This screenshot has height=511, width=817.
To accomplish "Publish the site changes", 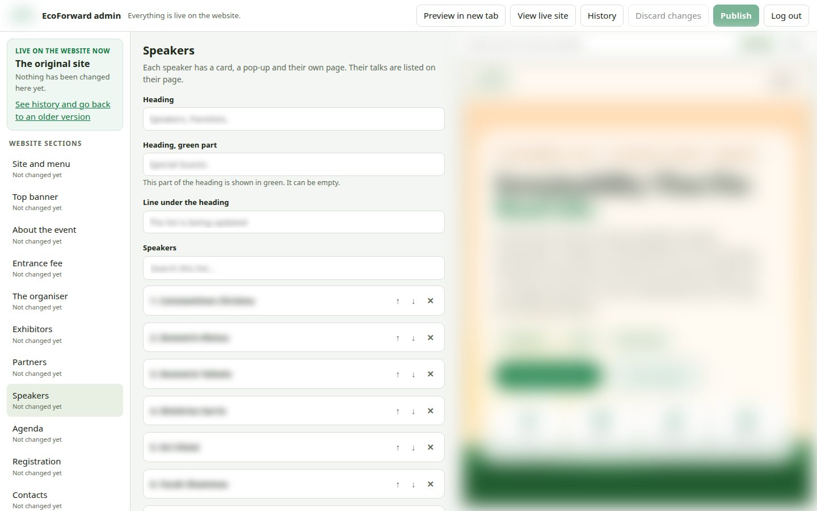I will [x=736, y=16].
